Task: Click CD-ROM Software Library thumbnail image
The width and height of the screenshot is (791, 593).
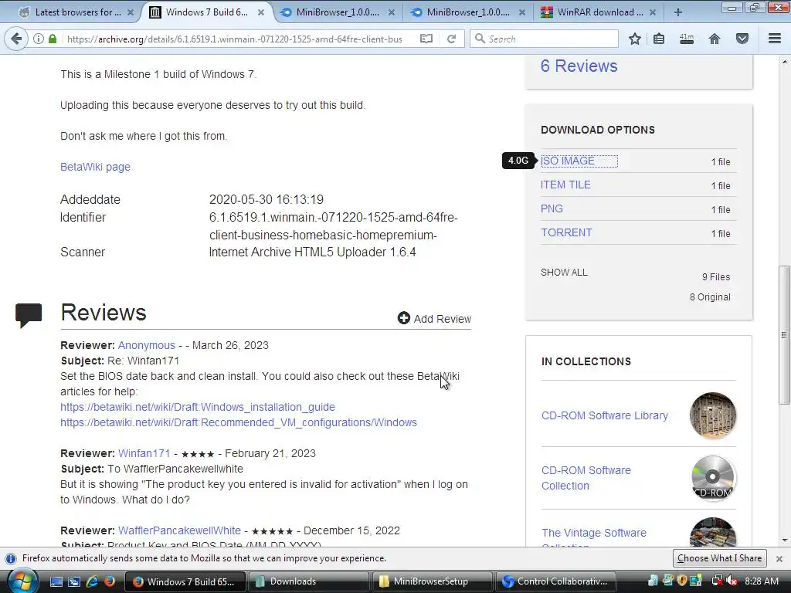Action: pyautogui.click(x=713, y=415)
